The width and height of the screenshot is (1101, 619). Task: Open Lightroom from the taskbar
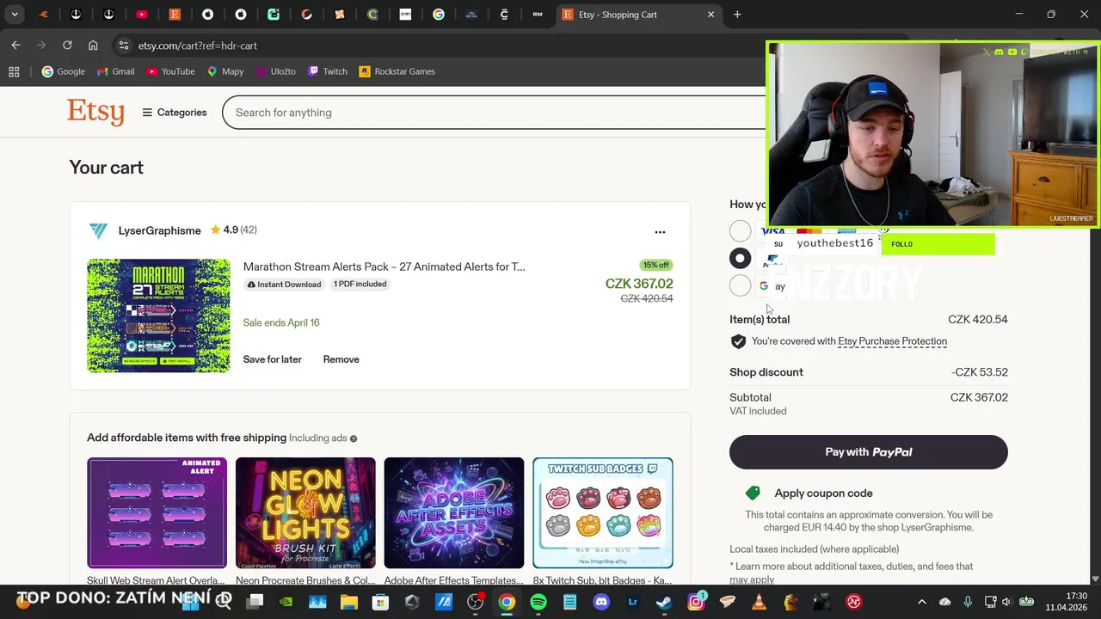(633, 602)
